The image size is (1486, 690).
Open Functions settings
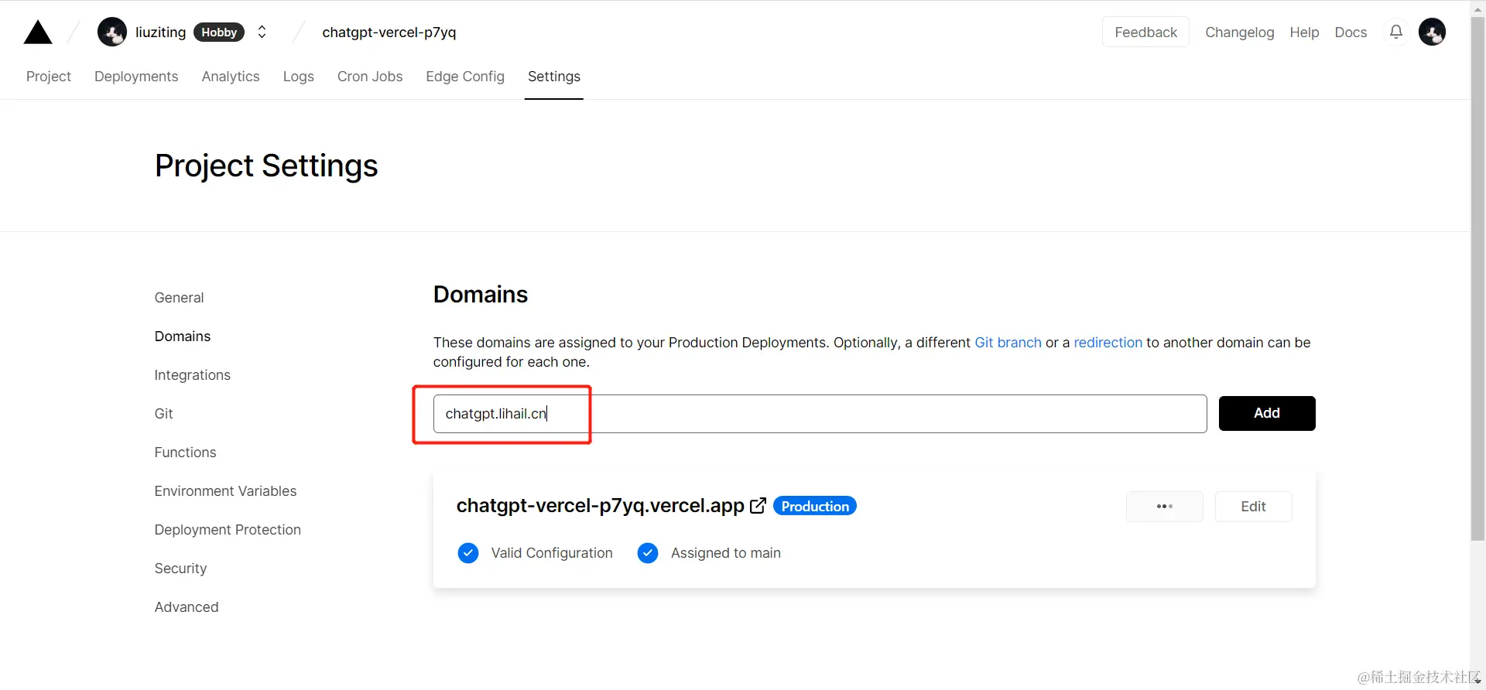click(185, 453)
